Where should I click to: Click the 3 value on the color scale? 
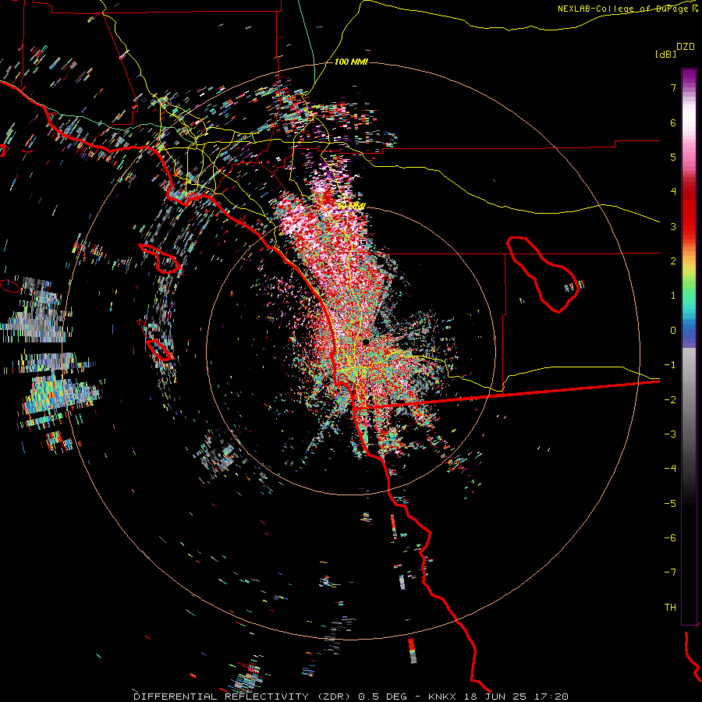point(673,226)
